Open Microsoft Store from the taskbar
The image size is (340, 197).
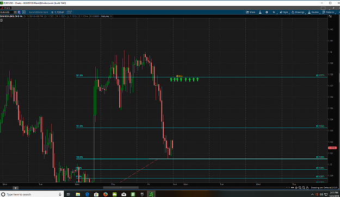pos(96,194)
